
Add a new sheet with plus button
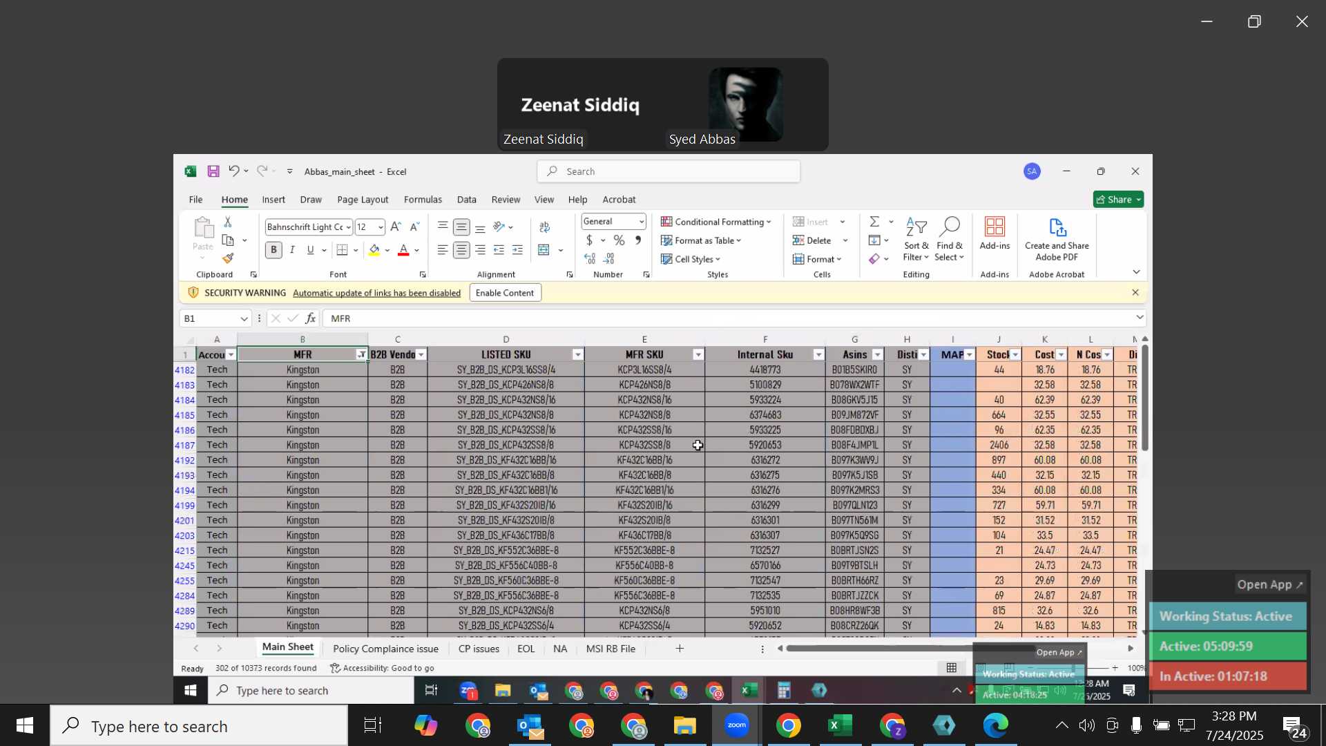[680, 649]
